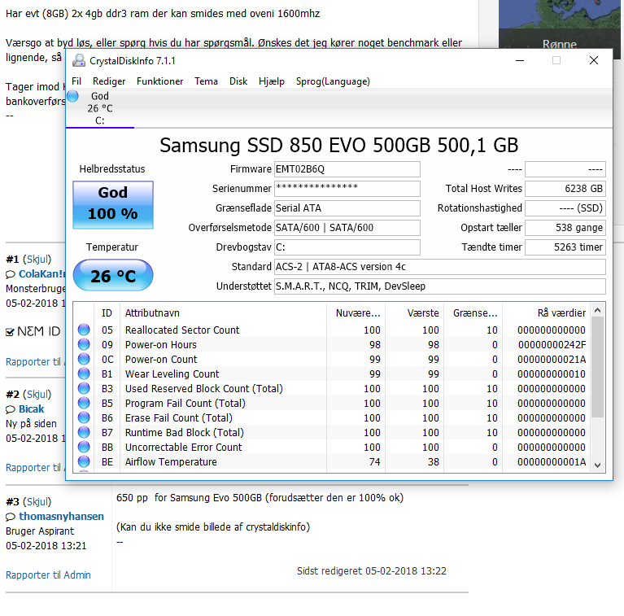Click the Total Host Writes 6238 GB value
The width and height of the screenshot is (624, 616).
pyautogui.click(x=565, y=189)
